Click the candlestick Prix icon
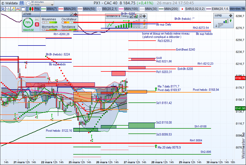Viewport: 246px width, 165px height. pyautogui.click(x=31, y=9)
